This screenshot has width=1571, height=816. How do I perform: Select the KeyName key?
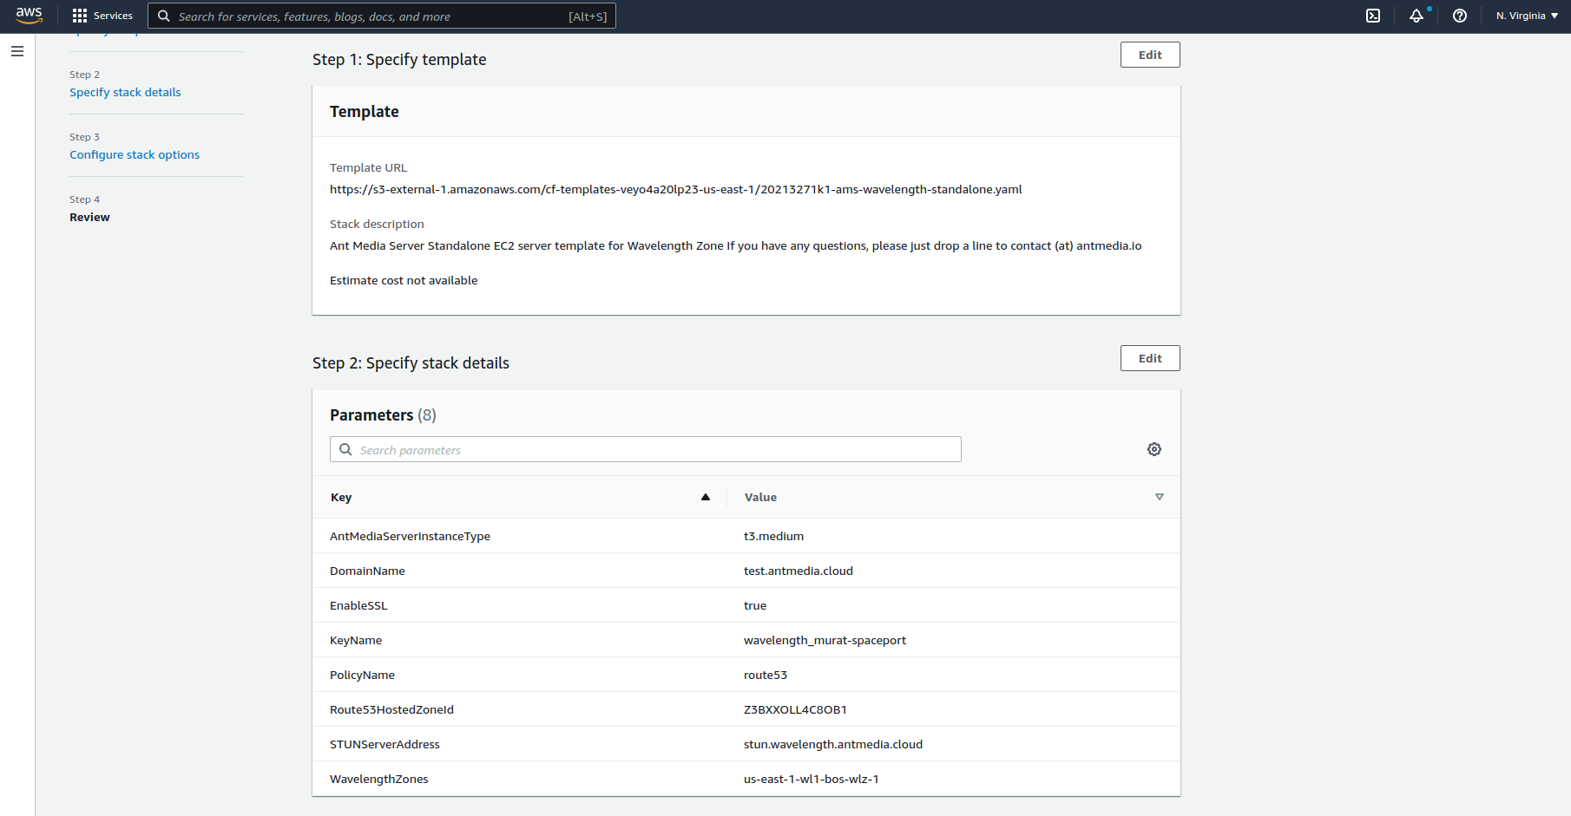[356, 640]
